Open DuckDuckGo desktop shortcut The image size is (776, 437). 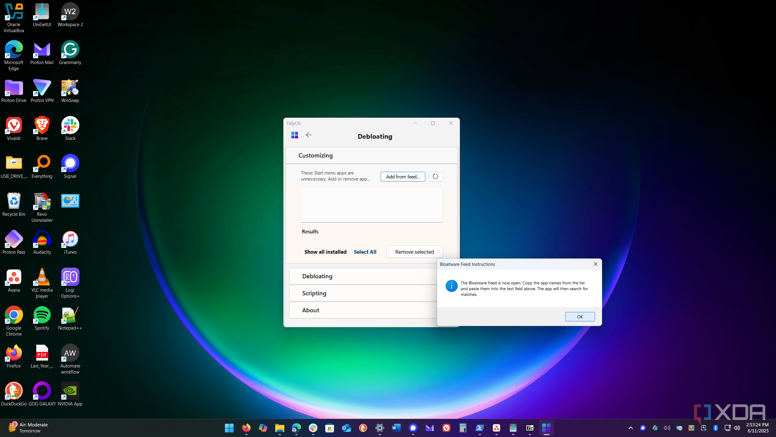14,394
